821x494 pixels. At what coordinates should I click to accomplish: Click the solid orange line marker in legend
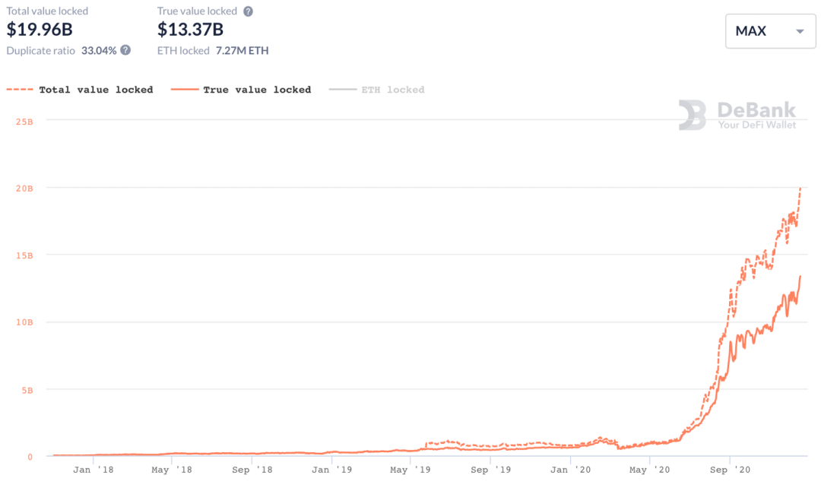(183, 90)
